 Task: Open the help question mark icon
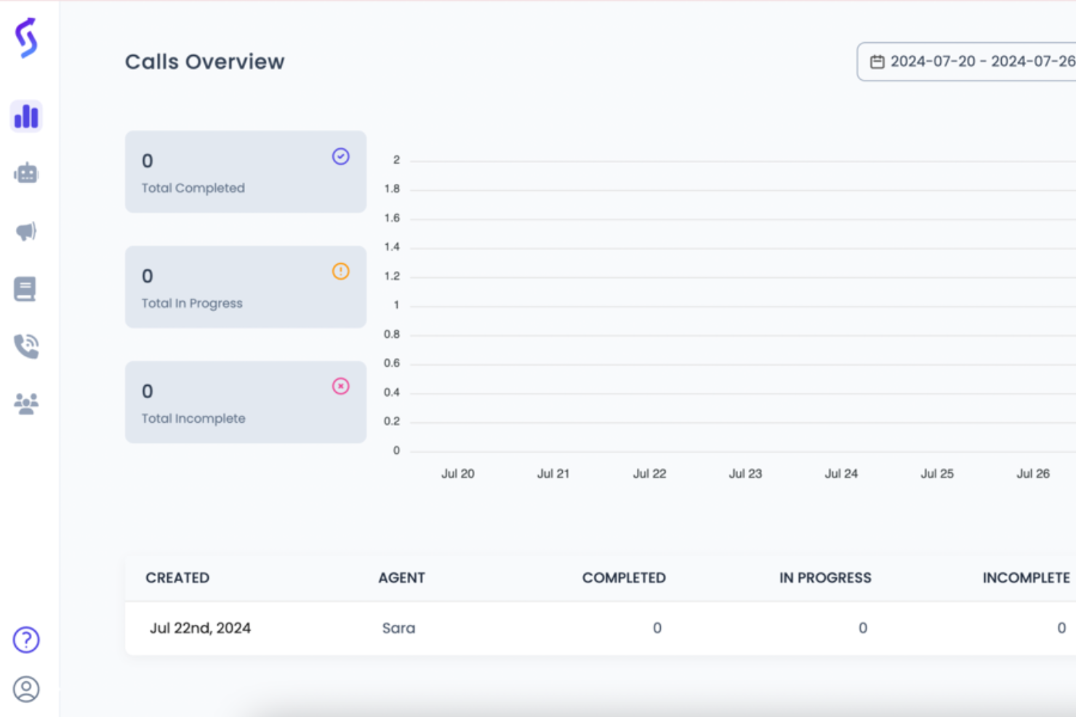25,640
